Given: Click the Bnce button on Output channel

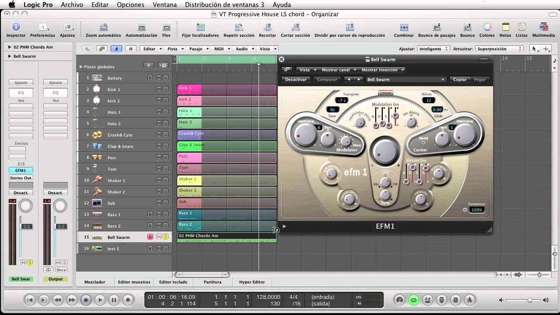Looking at the screenshot, I should pos(61,270).
